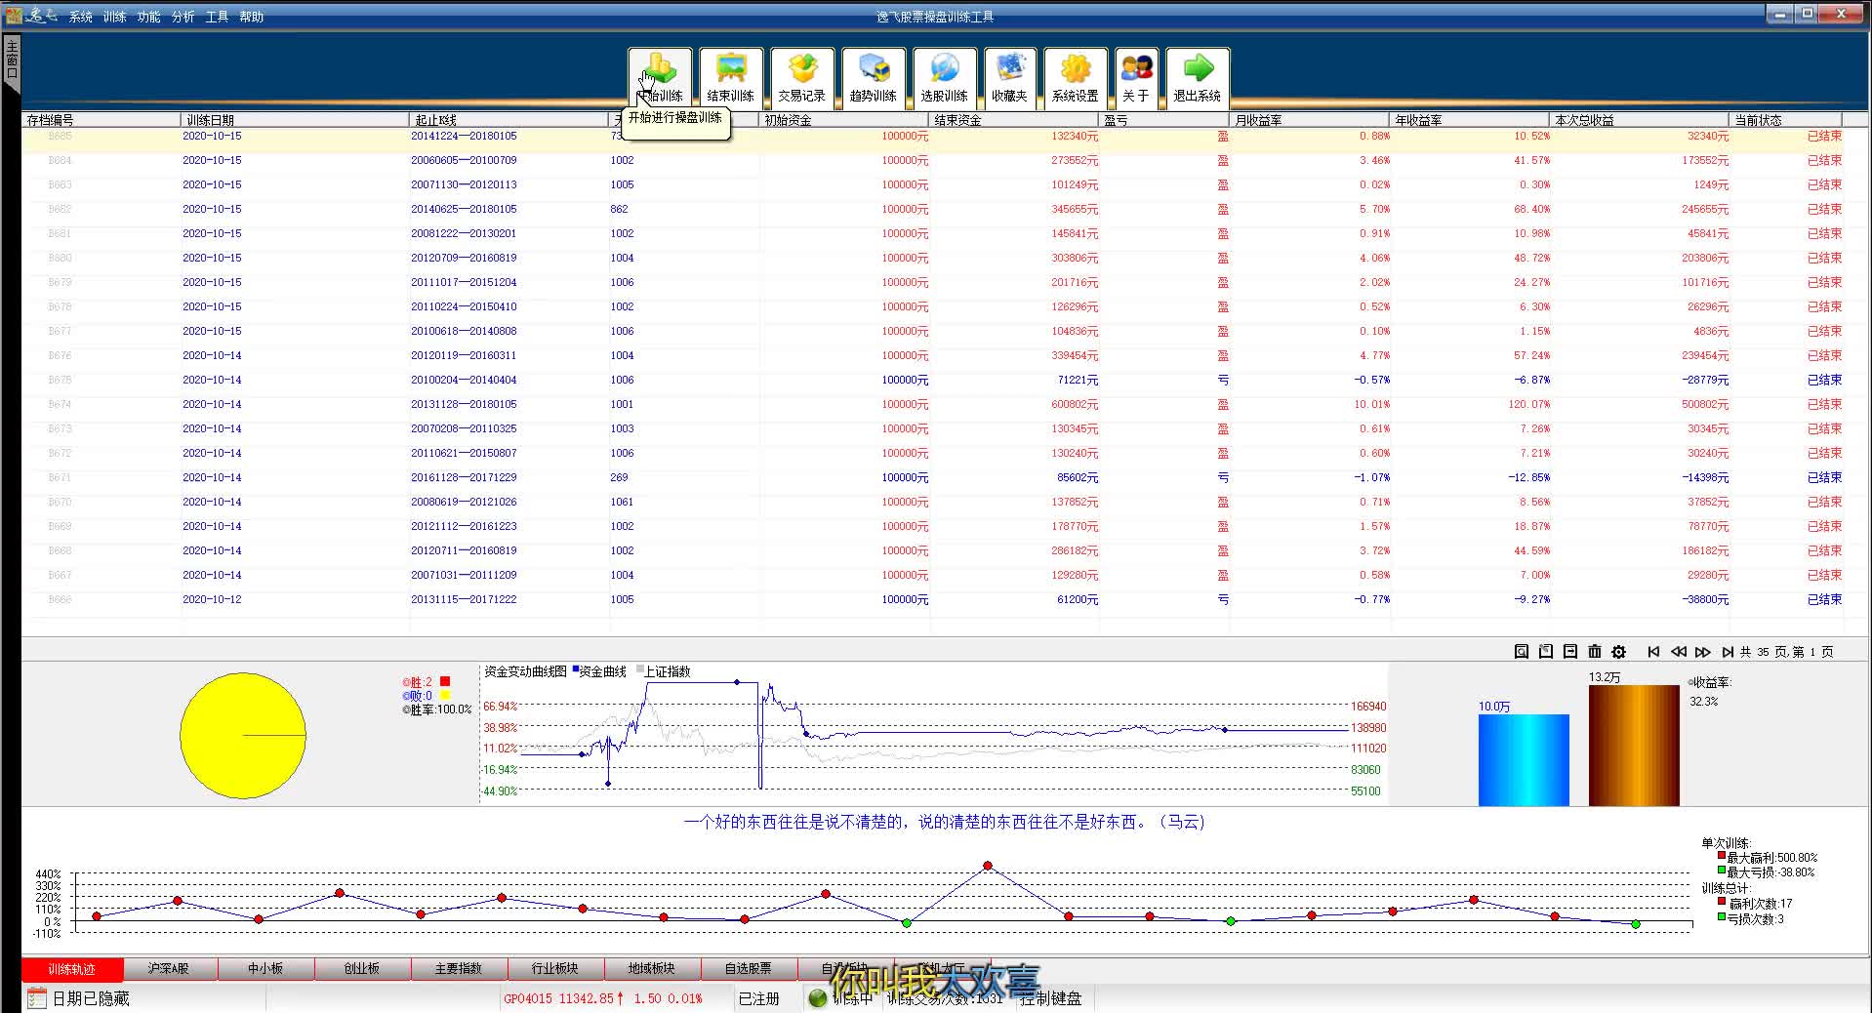1872x1013 pixels.
Task: Go to the previous page of records
Action: pos(1678,652)
